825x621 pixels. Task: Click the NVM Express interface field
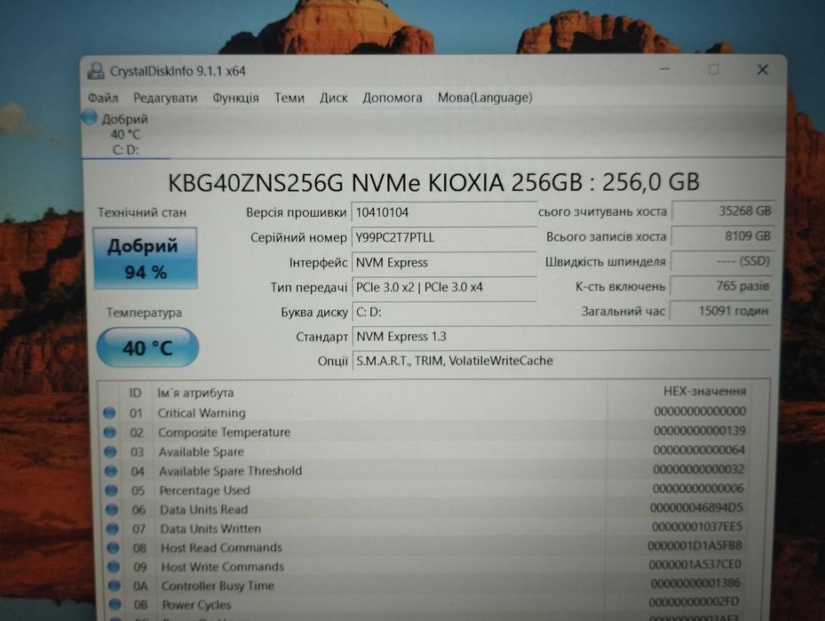pyautogui.click(x=443, y=262)
